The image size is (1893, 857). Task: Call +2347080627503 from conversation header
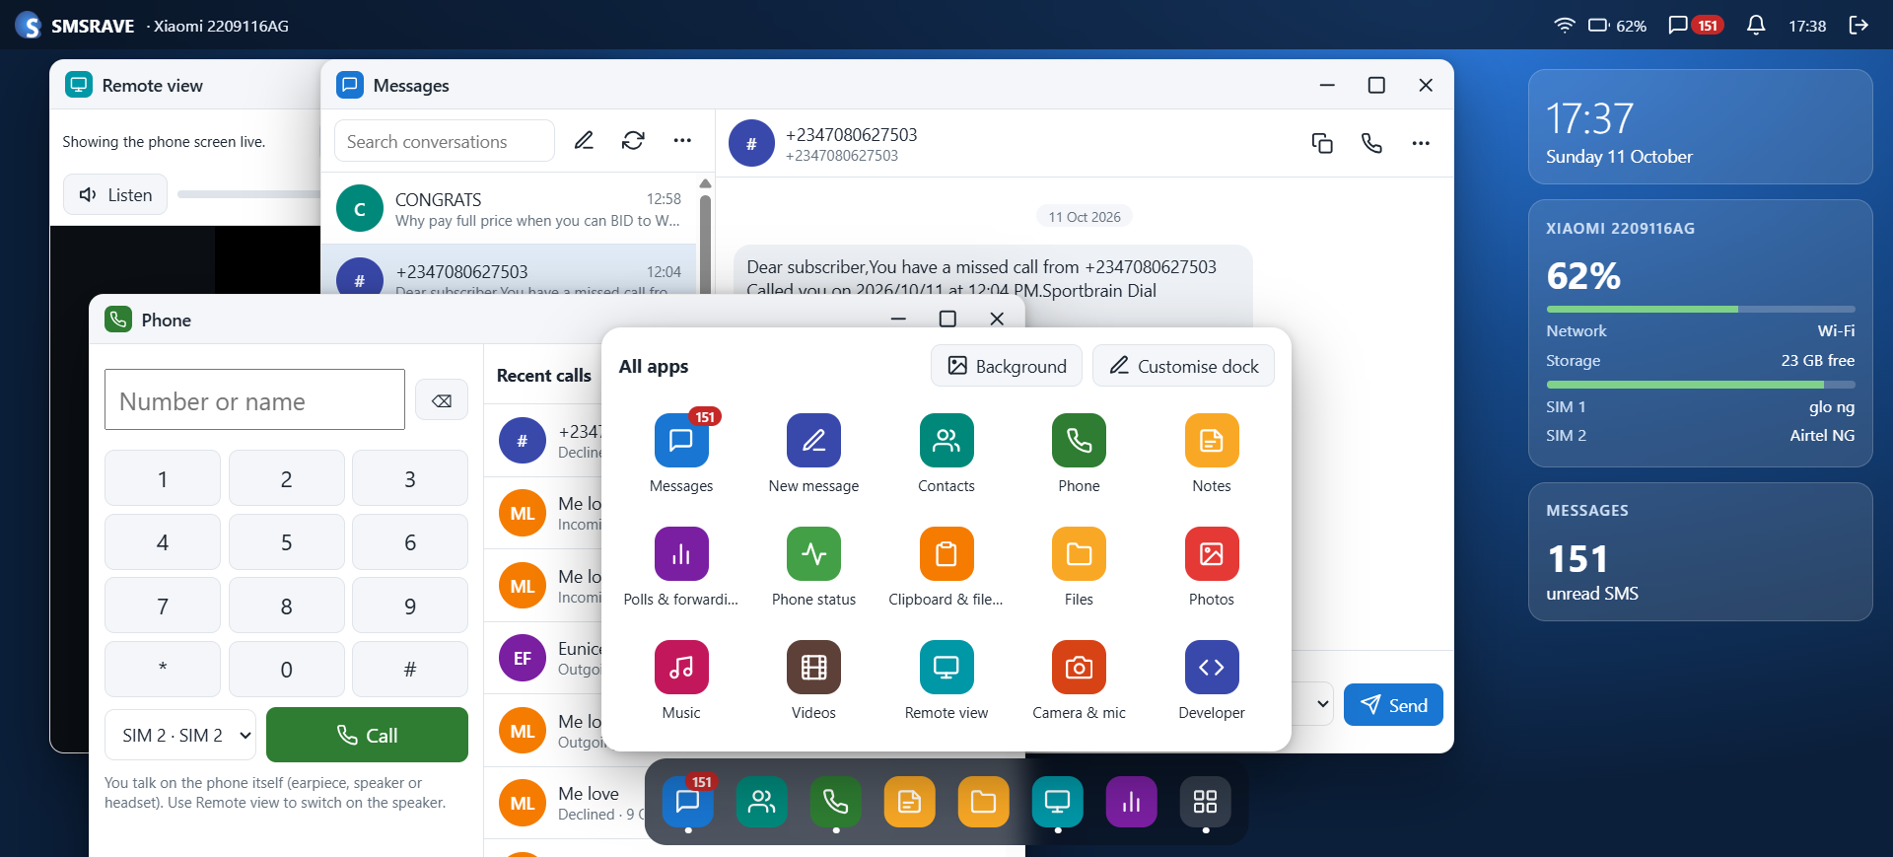click(1371, 143)
